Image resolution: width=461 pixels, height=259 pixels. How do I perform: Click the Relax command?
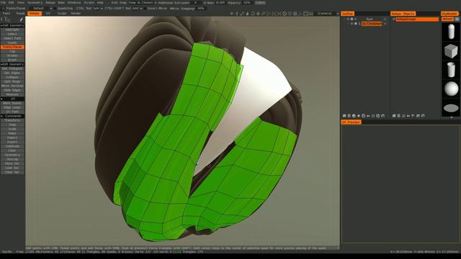(12, 133)
